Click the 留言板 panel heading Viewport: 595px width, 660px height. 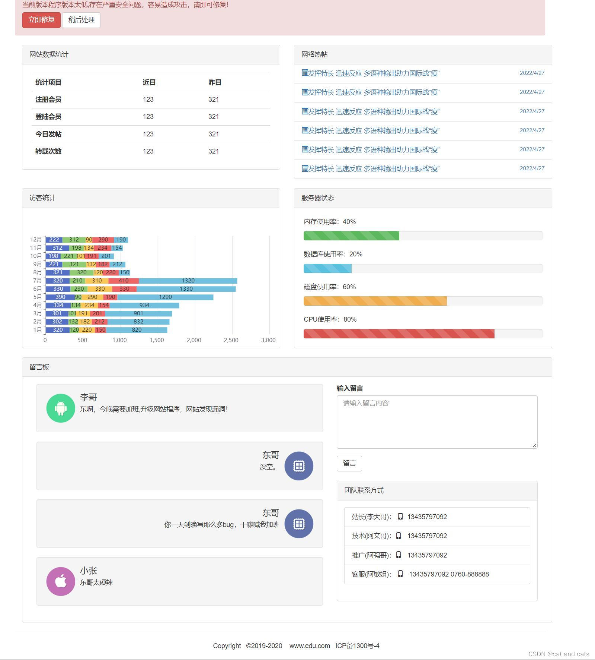287,367
